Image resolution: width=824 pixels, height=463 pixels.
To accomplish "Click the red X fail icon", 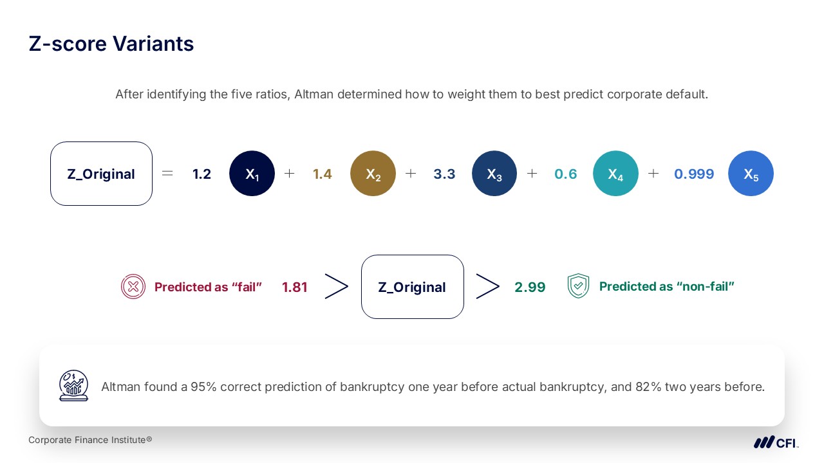I will click(x=133, y=287).
